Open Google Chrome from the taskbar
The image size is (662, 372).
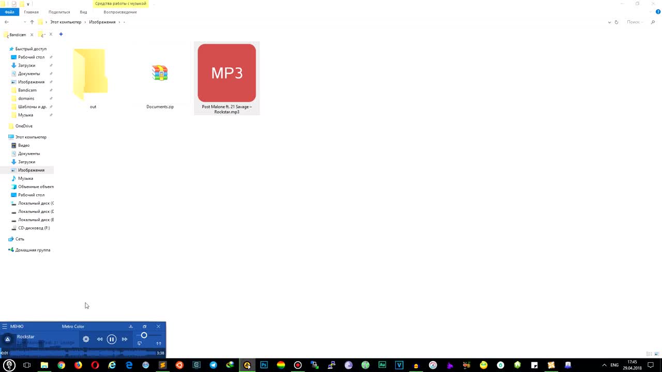pyautogui.click(x=61, y=365)
